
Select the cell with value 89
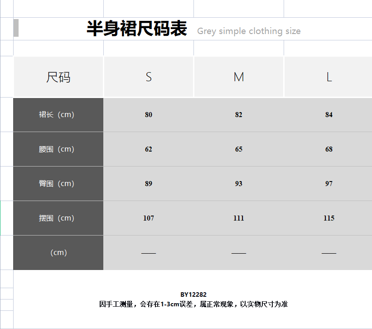[x=149, y=184]
